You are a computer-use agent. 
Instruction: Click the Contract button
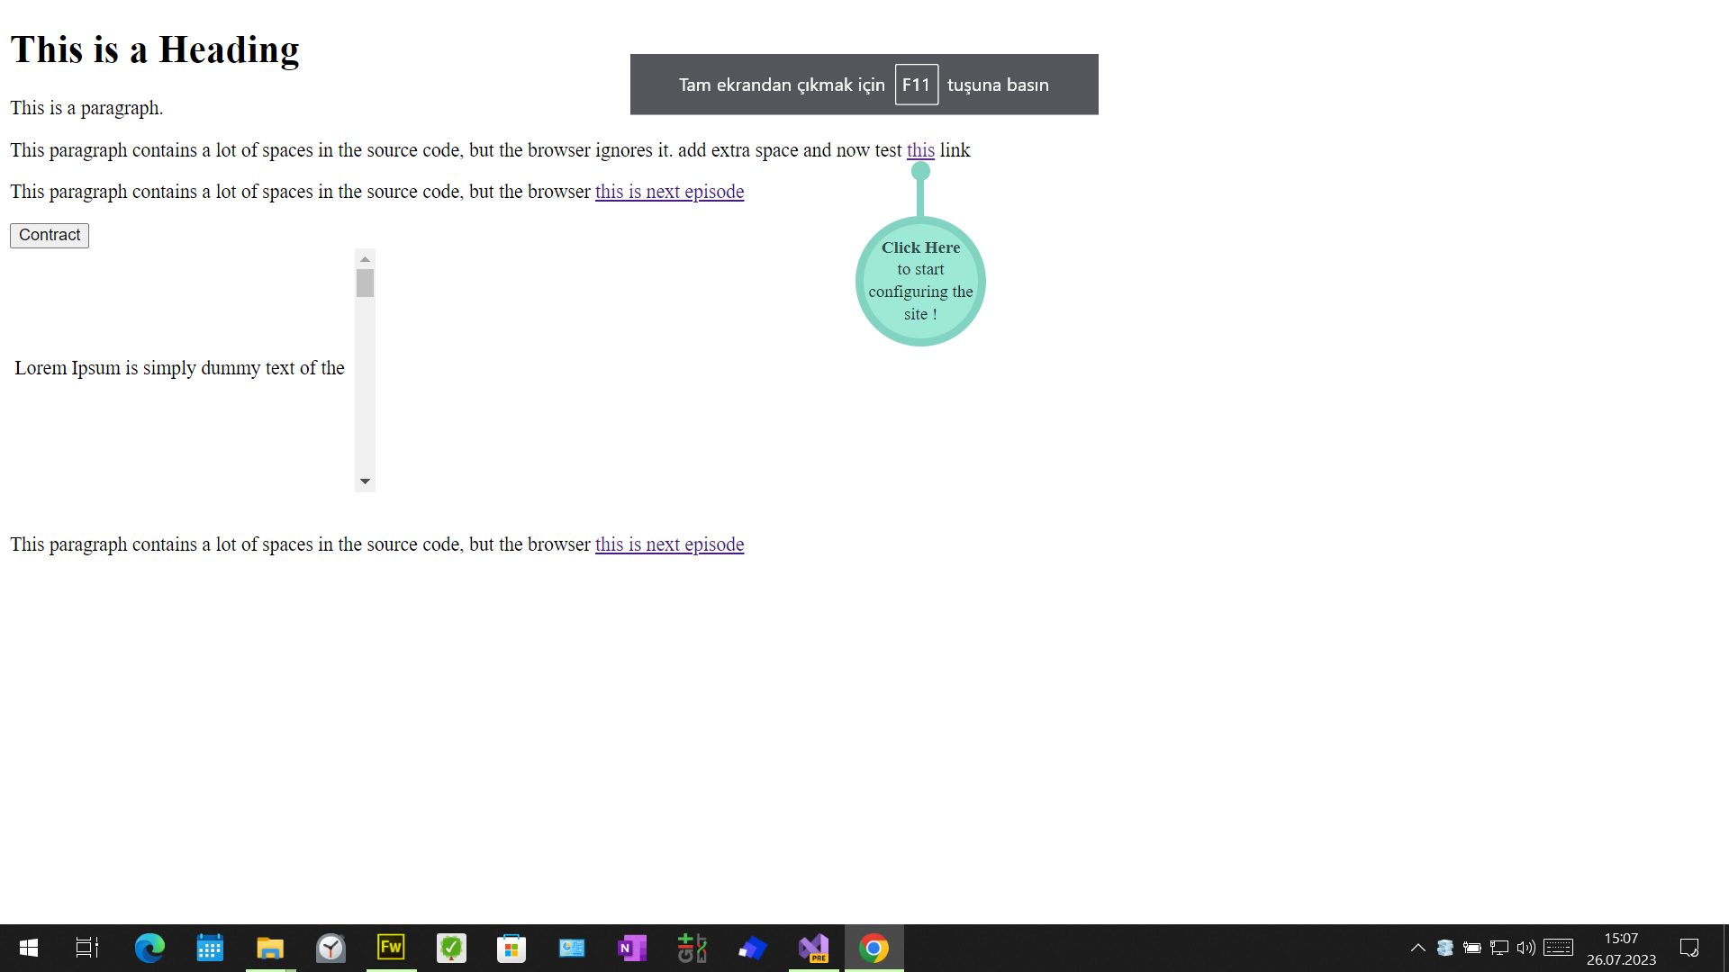tap(50, 235)
